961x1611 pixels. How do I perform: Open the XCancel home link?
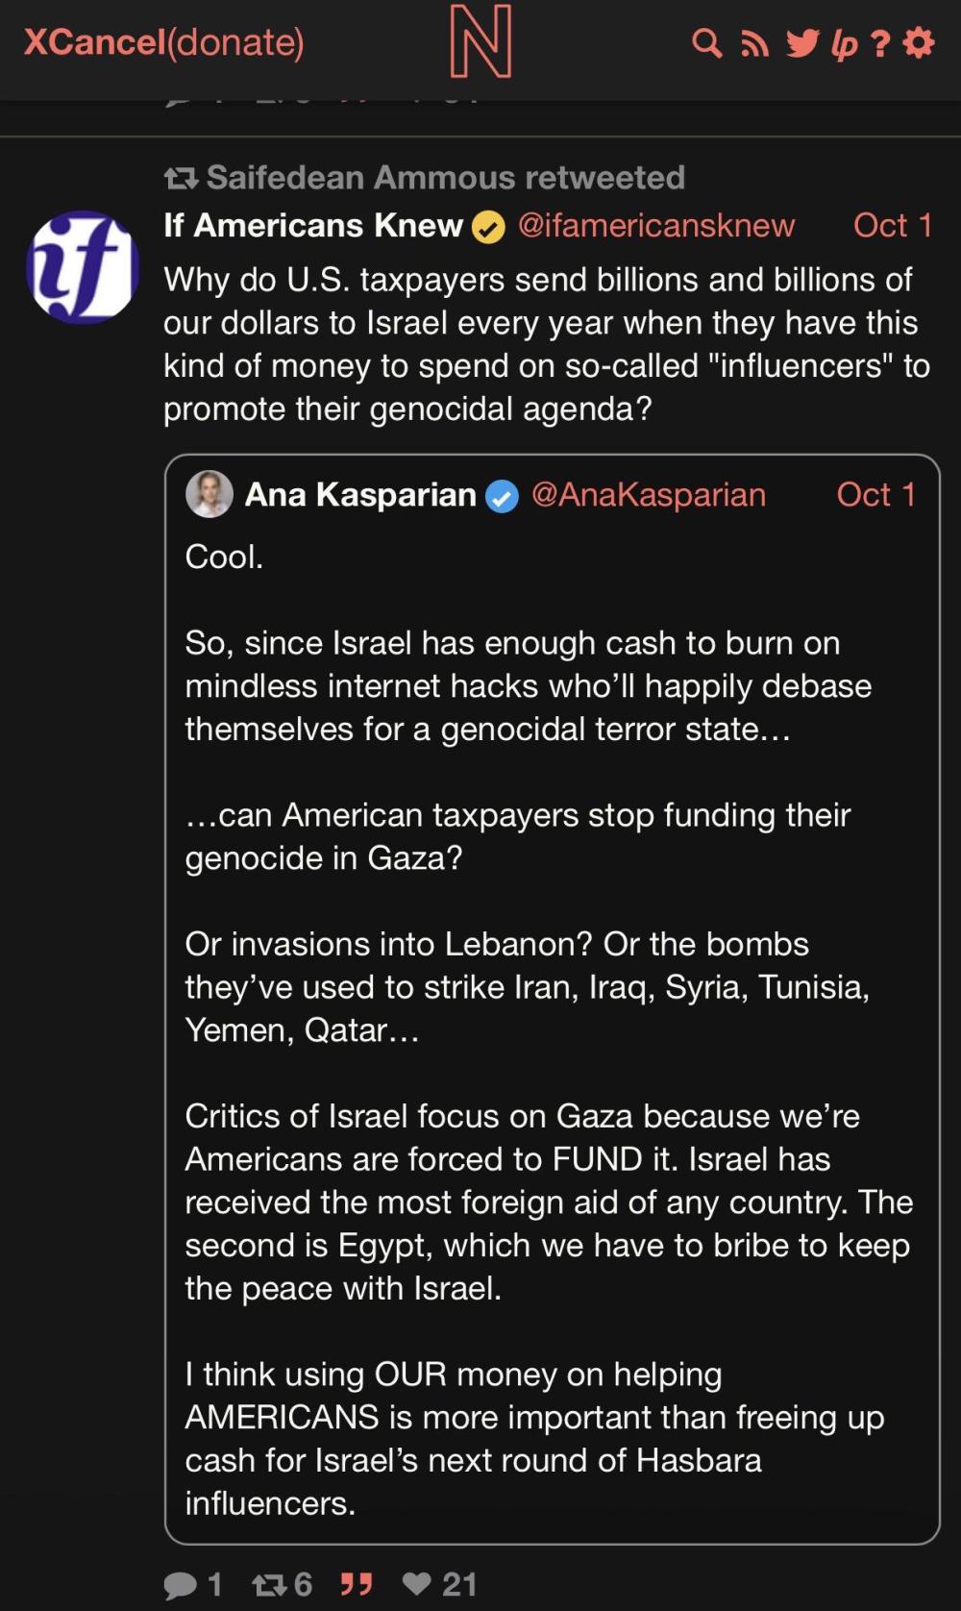coord(94,42)
